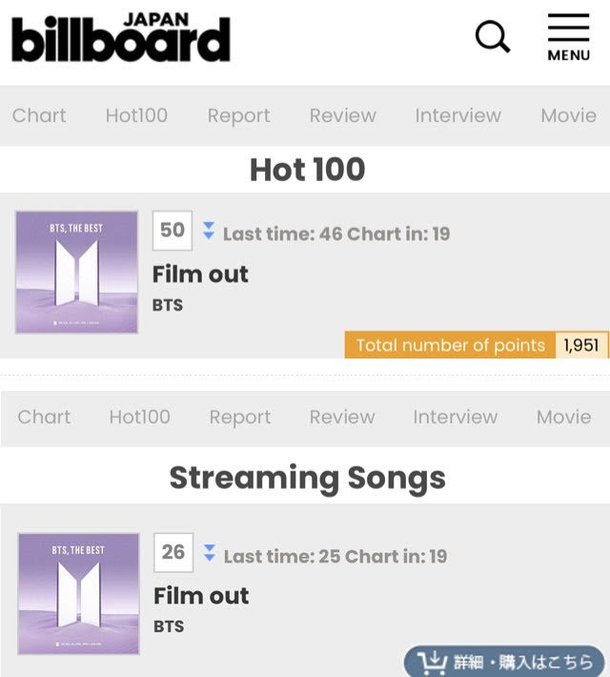This screenshot has height=677, width=610.
Task: Open the Review tab in top navigation
Action: pyautogui.click(x=342, y=115)
